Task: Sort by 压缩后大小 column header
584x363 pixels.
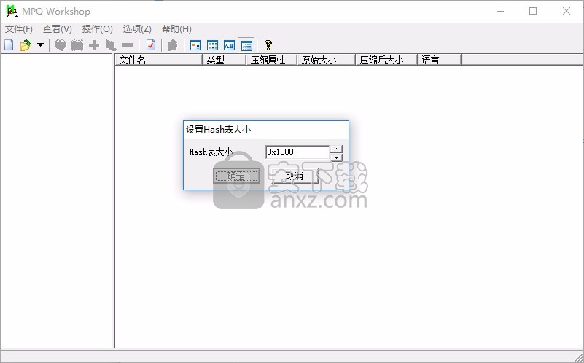Action: point(386,60)
